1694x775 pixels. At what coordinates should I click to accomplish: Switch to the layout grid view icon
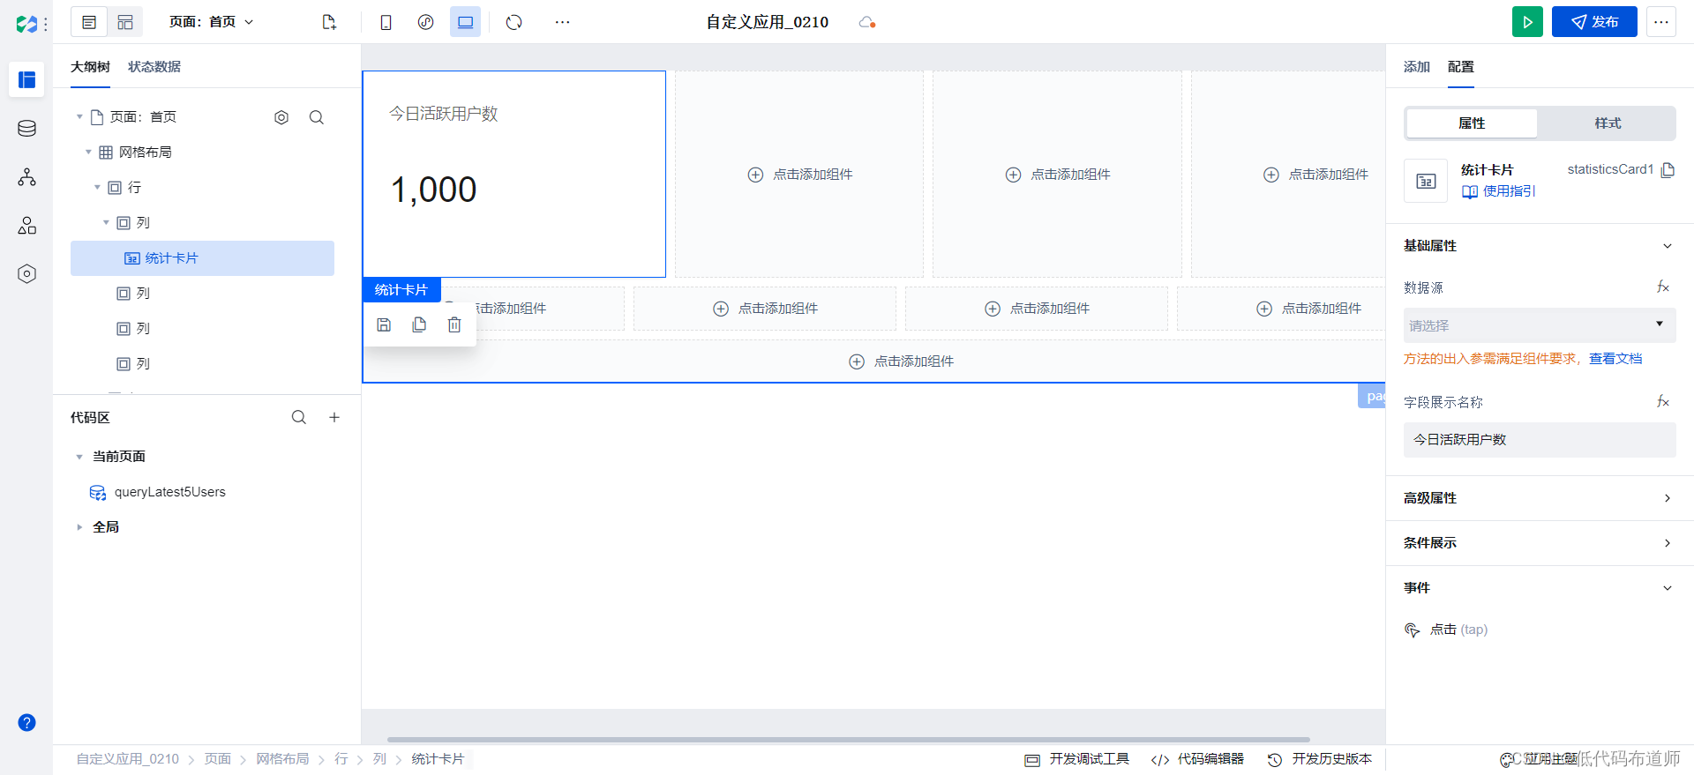125,22
